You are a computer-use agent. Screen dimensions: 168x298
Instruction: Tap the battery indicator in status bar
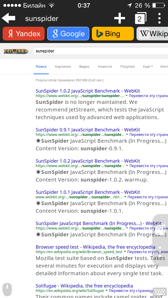pos(158,6)
